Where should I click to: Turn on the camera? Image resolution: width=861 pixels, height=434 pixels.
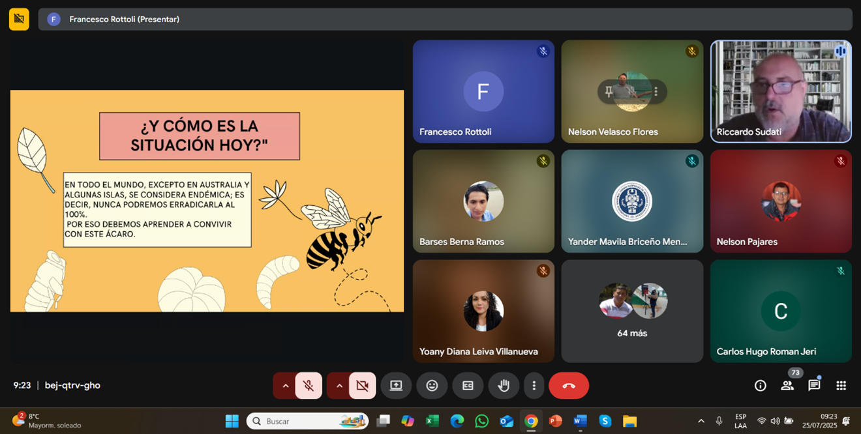[x=362, y=386]
